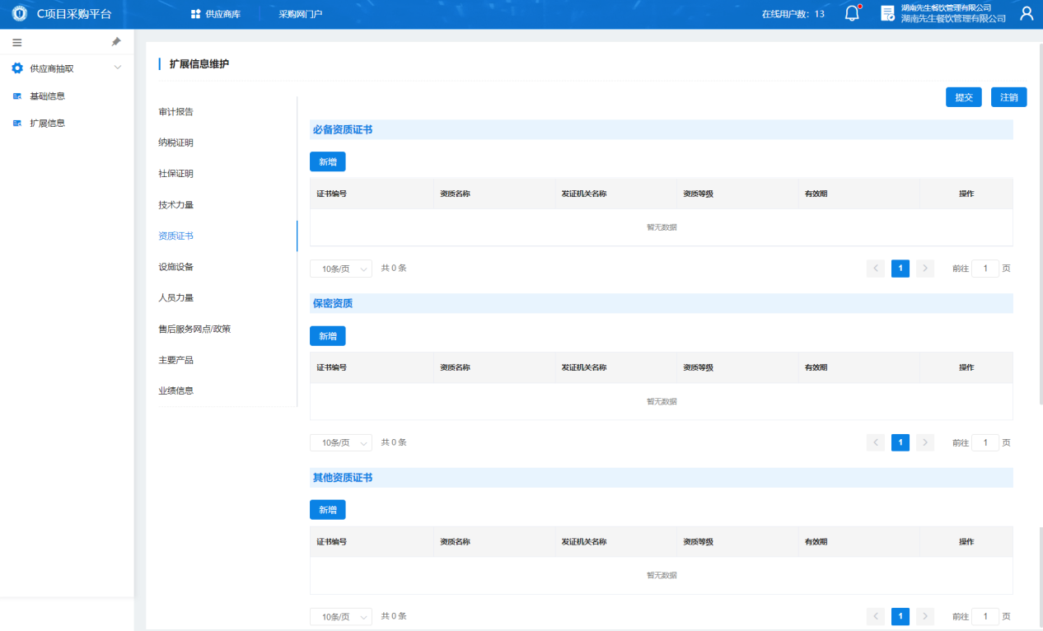Click next page arrow under 保密资质 table

pos(925,443)
